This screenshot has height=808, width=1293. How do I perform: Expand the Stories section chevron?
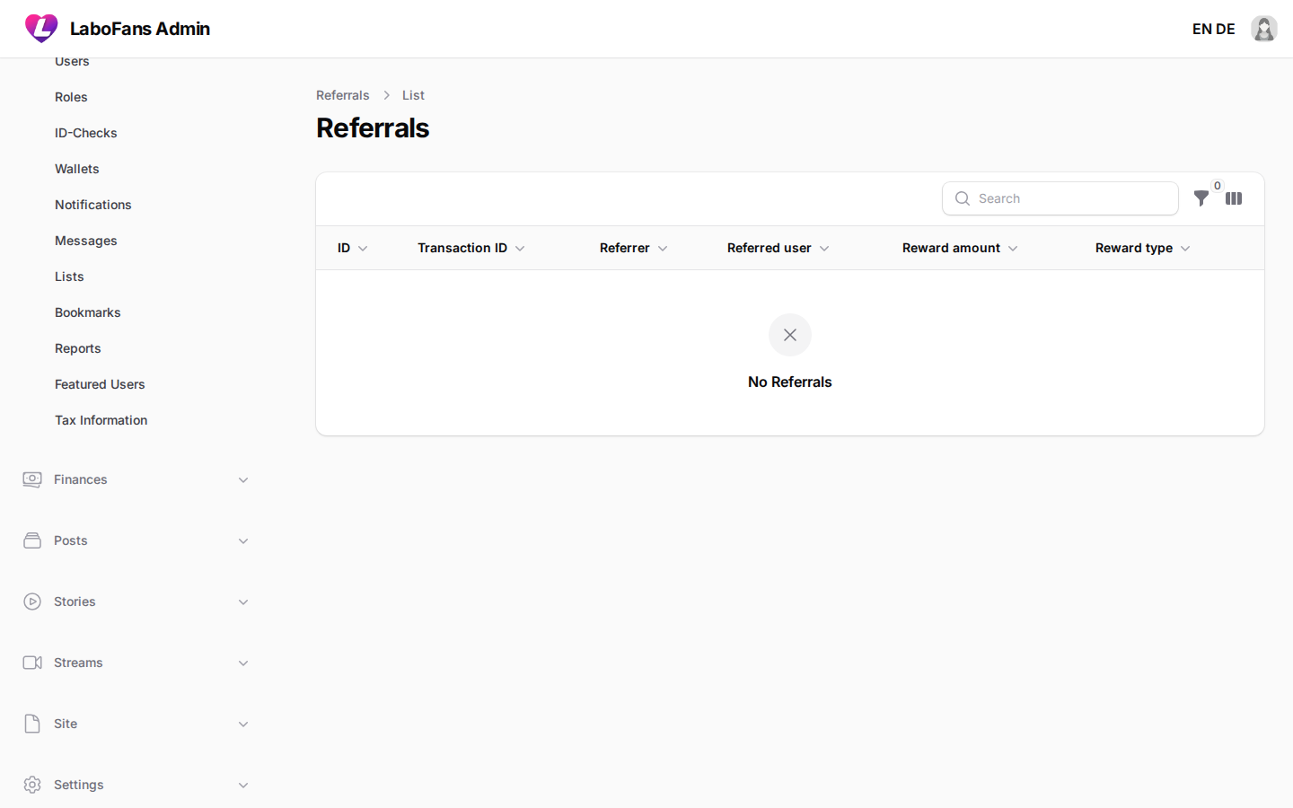pyautogui.click(x=243, y=602)
